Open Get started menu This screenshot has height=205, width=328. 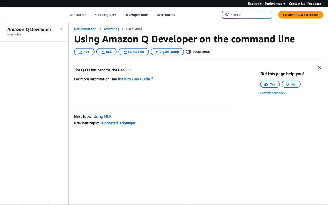78,15
